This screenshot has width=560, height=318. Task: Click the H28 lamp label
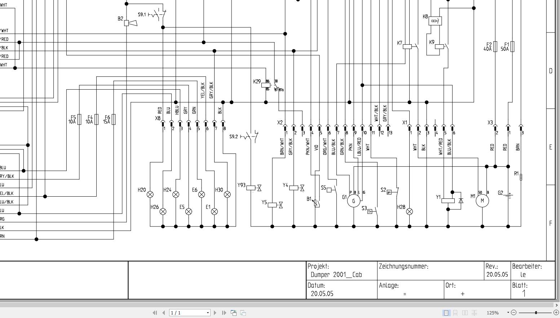(401, 207)
